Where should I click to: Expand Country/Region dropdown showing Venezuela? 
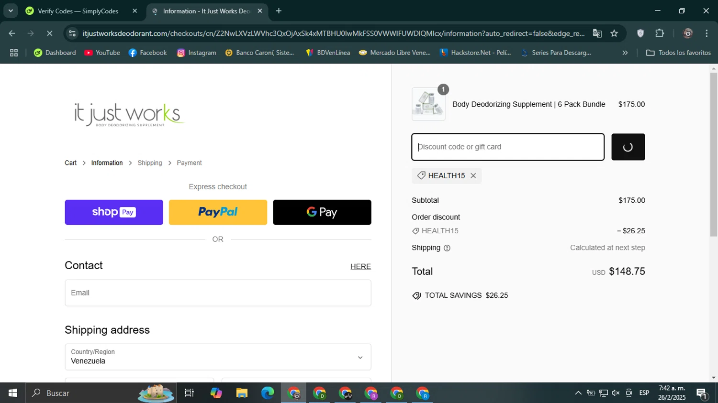click(218, 357)
